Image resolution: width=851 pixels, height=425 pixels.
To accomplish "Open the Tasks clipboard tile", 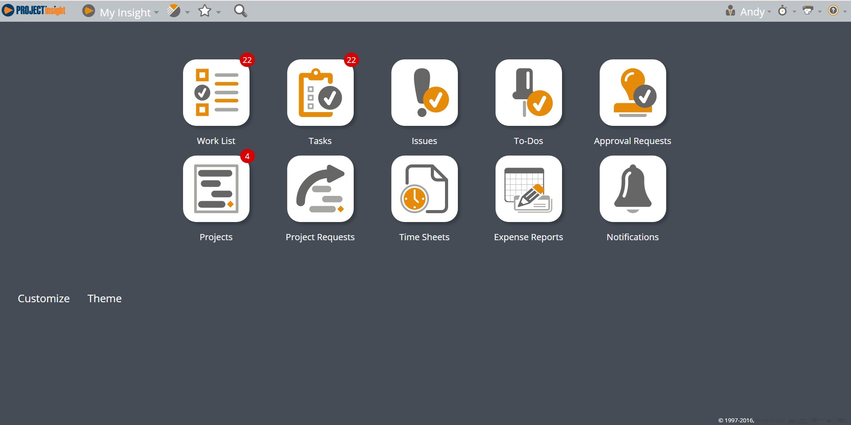I will (x=320, y=93).
